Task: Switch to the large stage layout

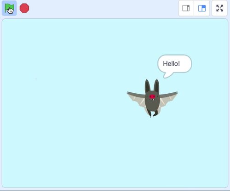Action: [x=202, y=8]
